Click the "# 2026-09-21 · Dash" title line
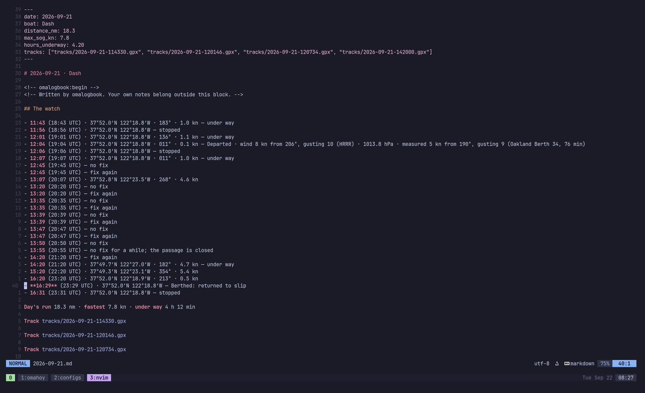Viewport: 645px width, 393px height. click(53, 73)
